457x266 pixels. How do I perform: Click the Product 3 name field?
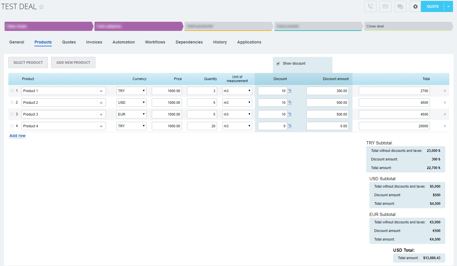(x=64, y=114)
